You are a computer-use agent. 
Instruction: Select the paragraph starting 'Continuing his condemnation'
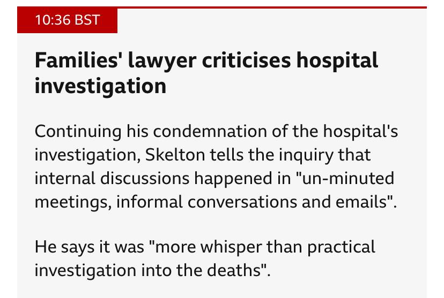point(216,166)
